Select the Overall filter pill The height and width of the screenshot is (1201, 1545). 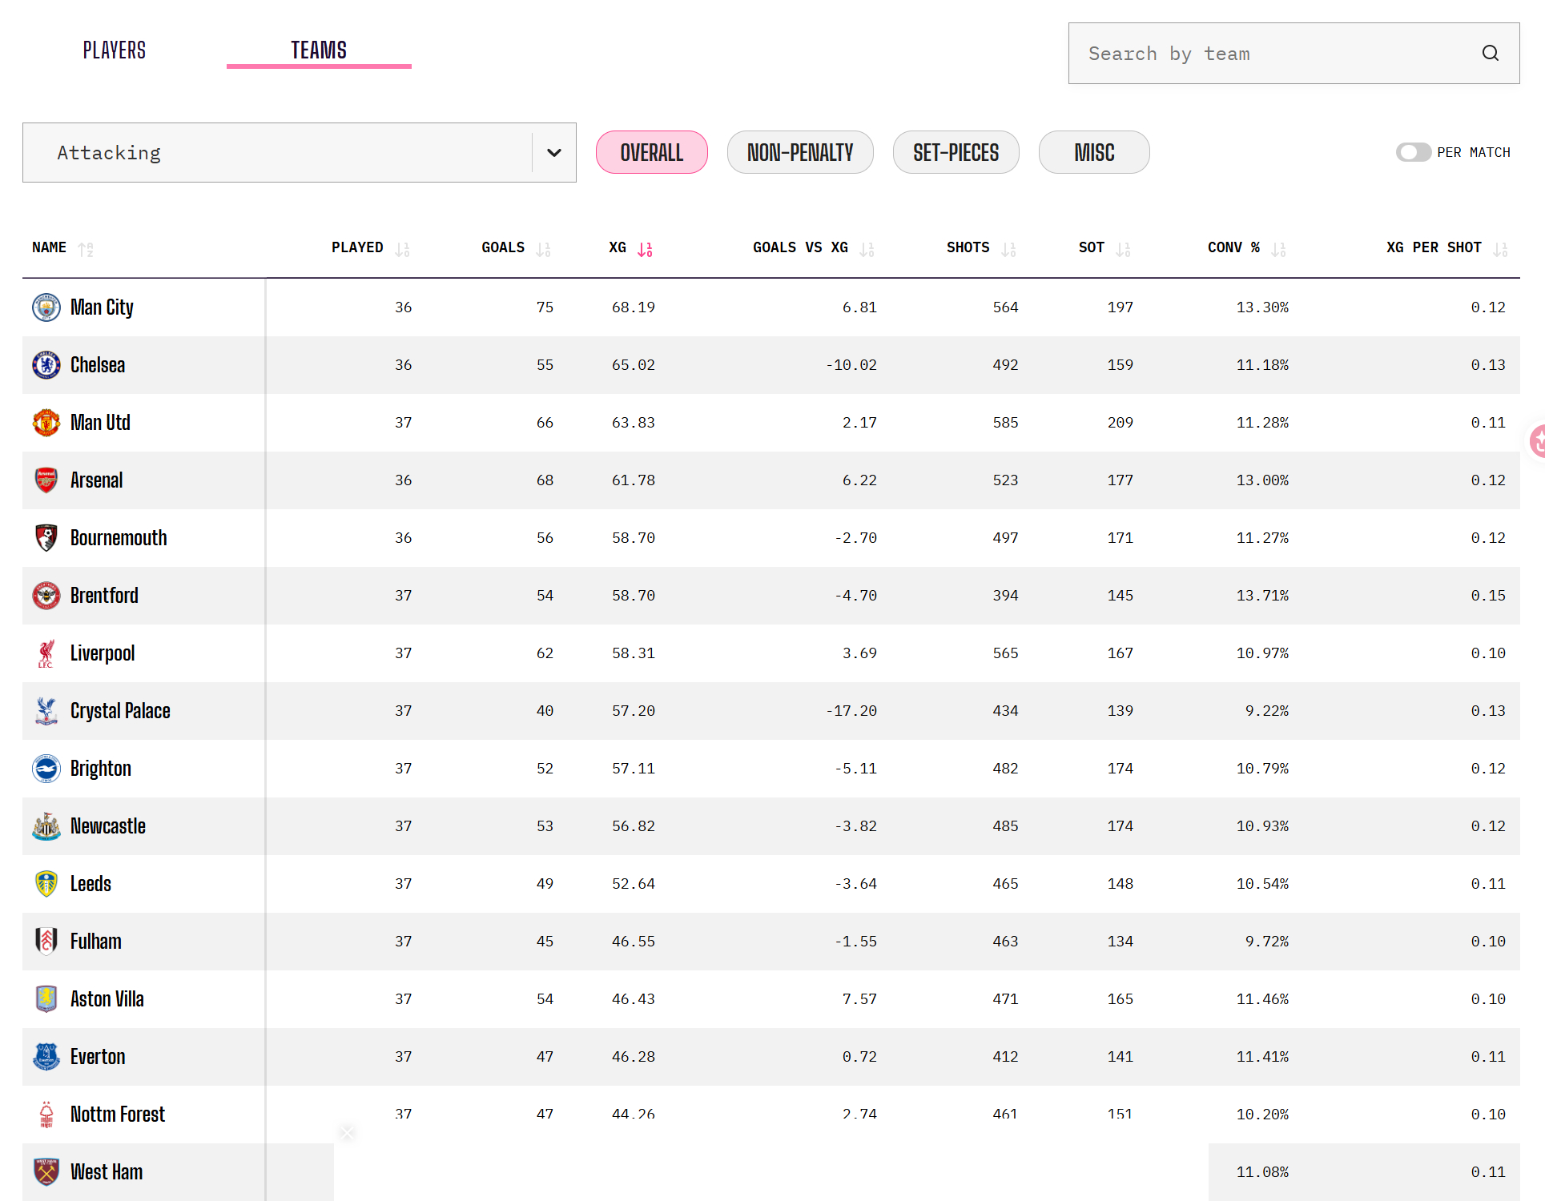(x=652, y=152)
